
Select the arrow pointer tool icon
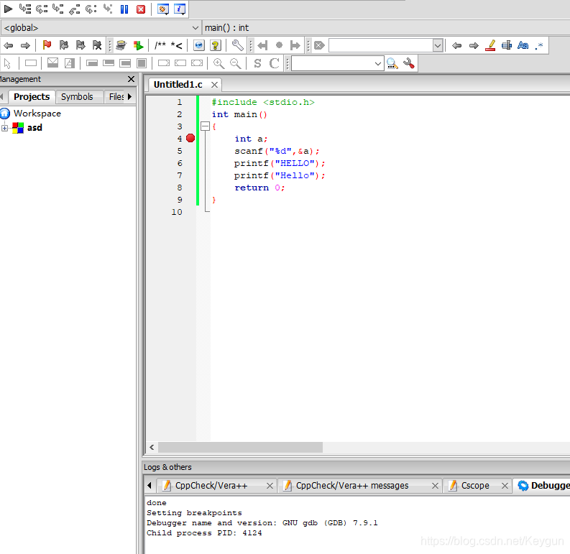coord(7,63)
